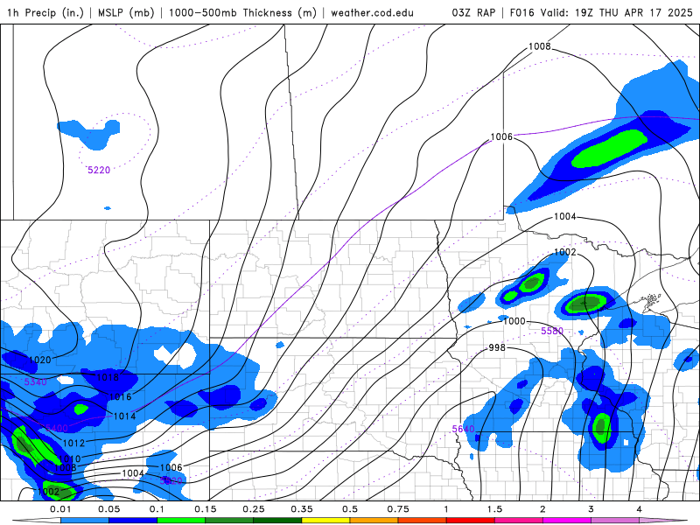Click the 0.25 legend value
The image size is (700, 525).
pos(254,509)
